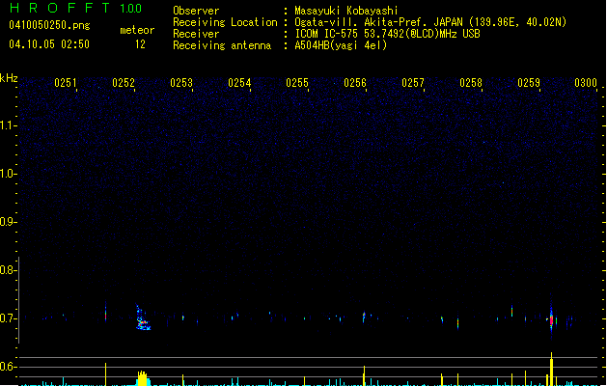Click the 0300 time marker
This screenshot has height=386, width=607.
(x=586, y=83)
